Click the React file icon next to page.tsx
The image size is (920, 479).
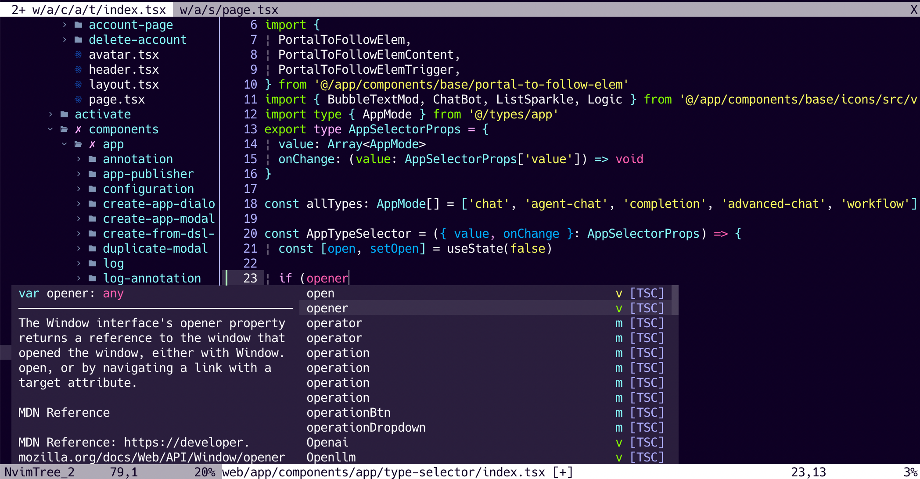[x=78, y=100]
